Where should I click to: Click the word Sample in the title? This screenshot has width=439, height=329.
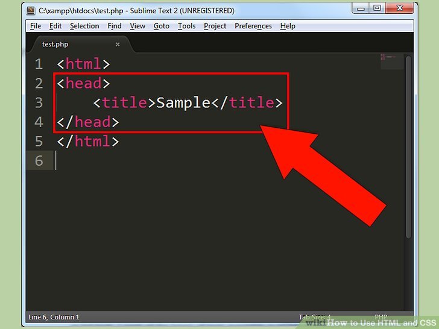tap(183, 103)
